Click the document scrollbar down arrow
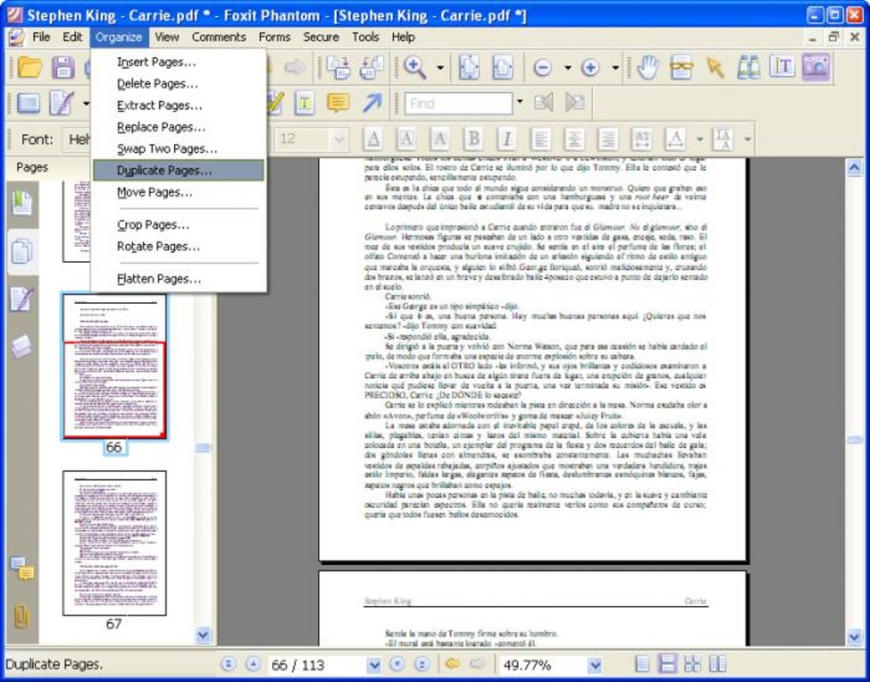 [855, 637]
